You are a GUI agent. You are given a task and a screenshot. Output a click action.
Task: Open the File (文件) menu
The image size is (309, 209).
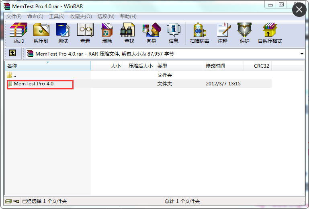point(14,17)
